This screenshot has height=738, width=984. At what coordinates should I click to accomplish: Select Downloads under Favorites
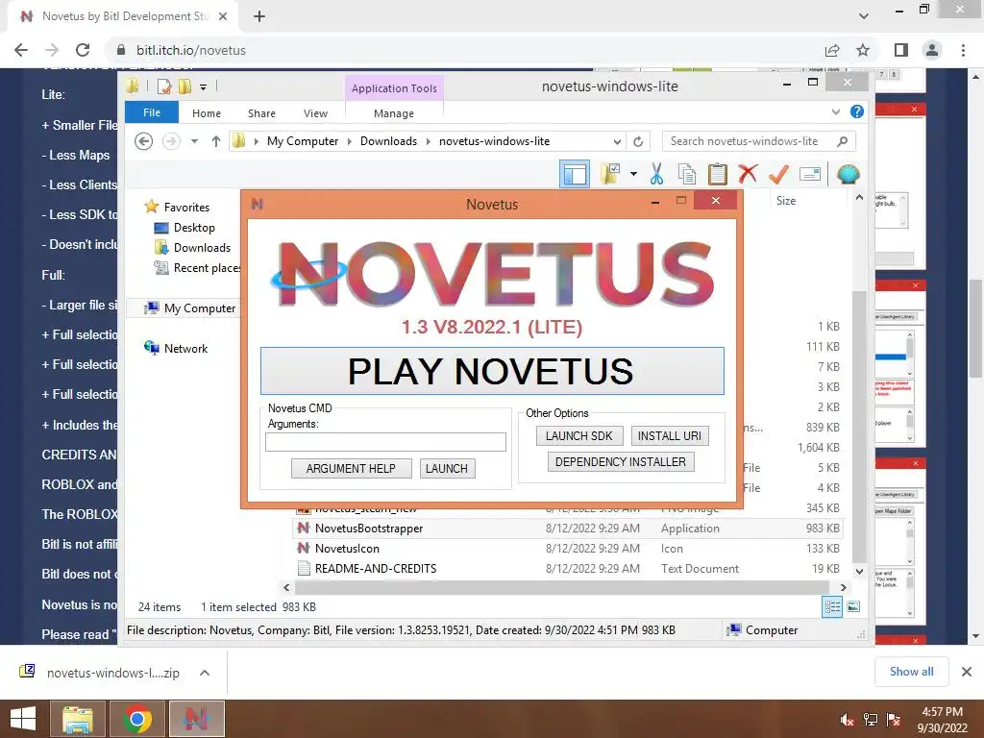tap(202, 247)
